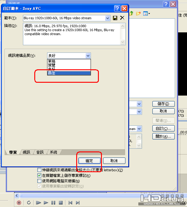Screen dimensions: 187x207
Task: Close the render window behind the dialog
Action: 173,4
